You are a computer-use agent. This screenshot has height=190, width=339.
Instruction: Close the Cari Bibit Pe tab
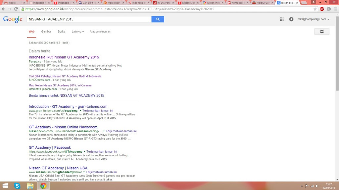[x=99, y=3]
